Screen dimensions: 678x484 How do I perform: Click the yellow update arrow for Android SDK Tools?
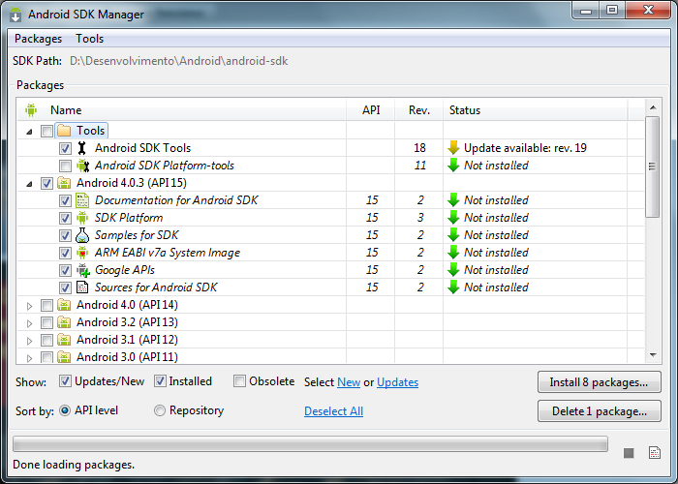(453, 148)
